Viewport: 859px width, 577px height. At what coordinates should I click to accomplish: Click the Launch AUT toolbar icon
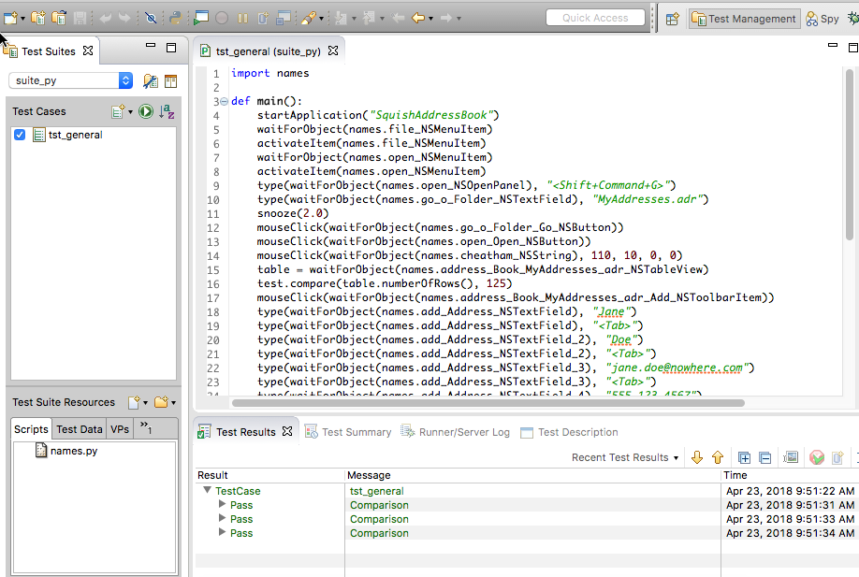pos(202,18)
